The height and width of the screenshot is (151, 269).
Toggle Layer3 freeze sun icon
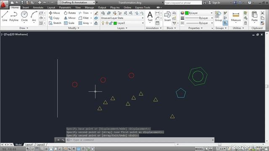(x=107, y=23)
